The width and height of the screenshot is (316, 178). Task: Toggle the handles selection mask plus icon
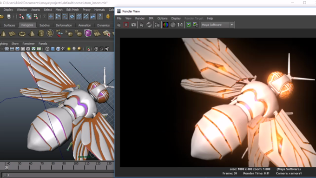[51, 17]
